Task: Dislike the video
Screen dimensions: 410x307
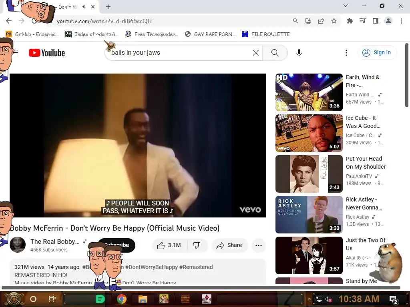Action: (x=197, y=245)
